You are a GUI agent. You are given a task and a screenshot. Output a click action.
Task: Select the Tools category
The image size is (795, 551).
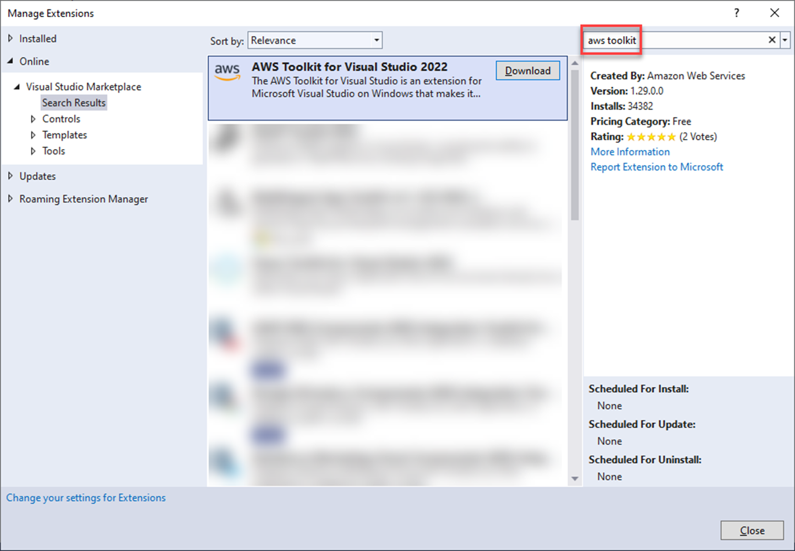tap(54, 151)
